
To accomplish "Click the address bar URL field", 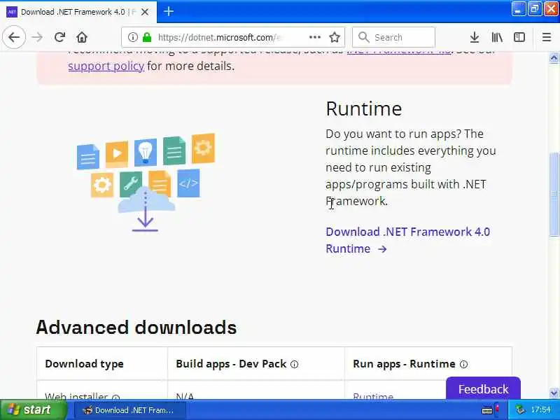I will [220, 37].
